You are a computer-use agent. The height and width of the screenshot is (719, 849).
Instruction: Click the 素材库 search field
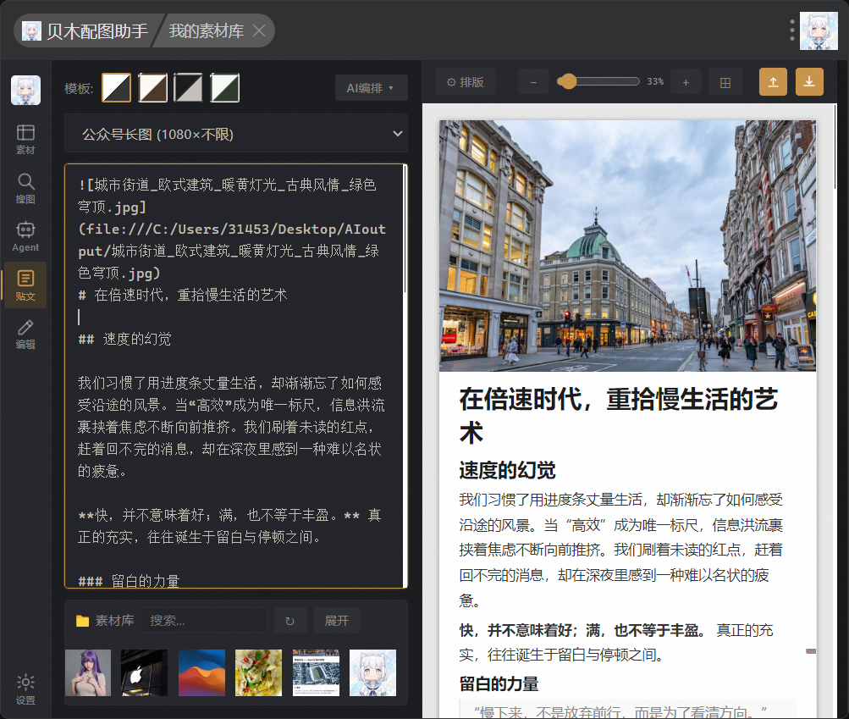[204, 621]
